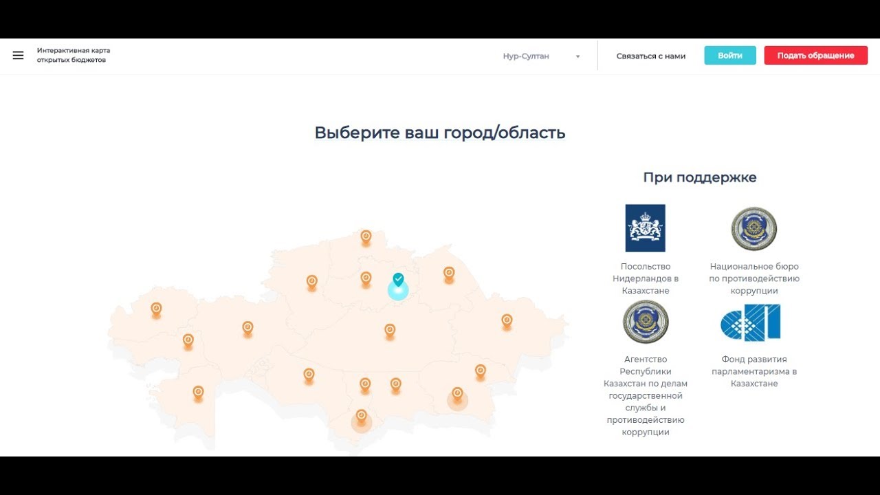Select the Atyrau region map pin

pos(188,341)
